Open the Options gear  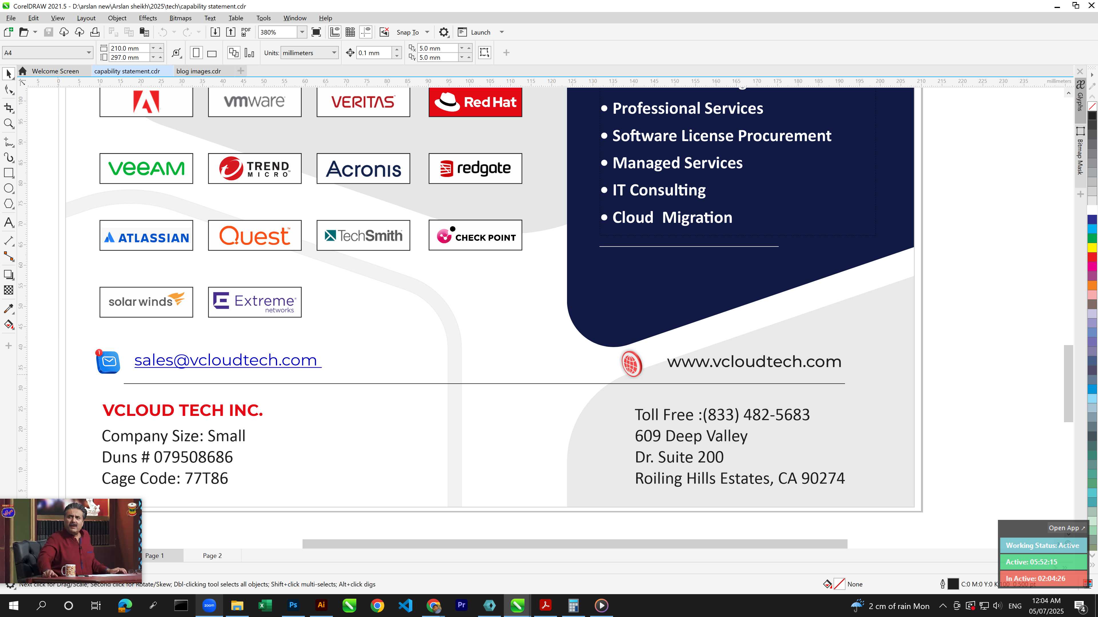tap(444, 32)
